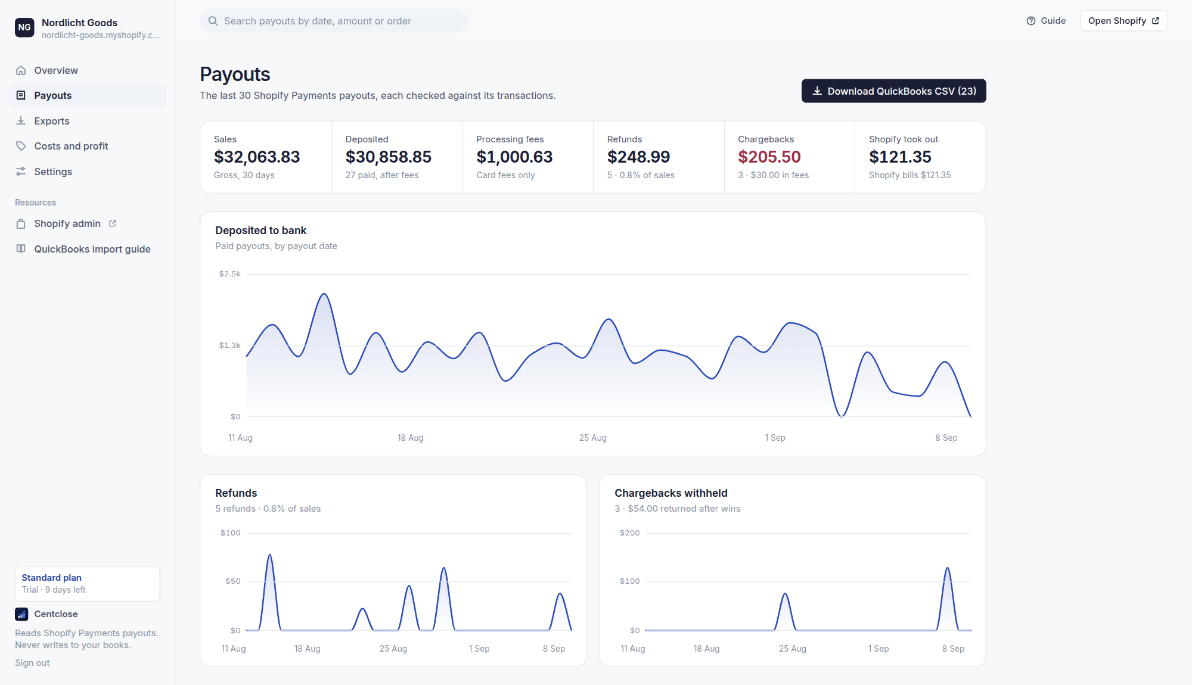The width and height of the screenshot is (1192, 685).
Task: Click the external link icon in Open Shopify
Action: click(1156, 21)
